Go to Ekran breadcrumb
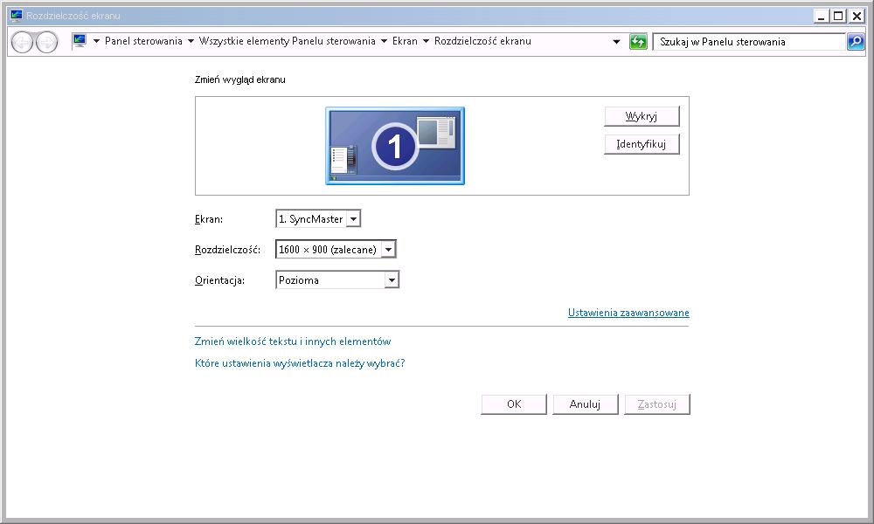 point(405,41)
